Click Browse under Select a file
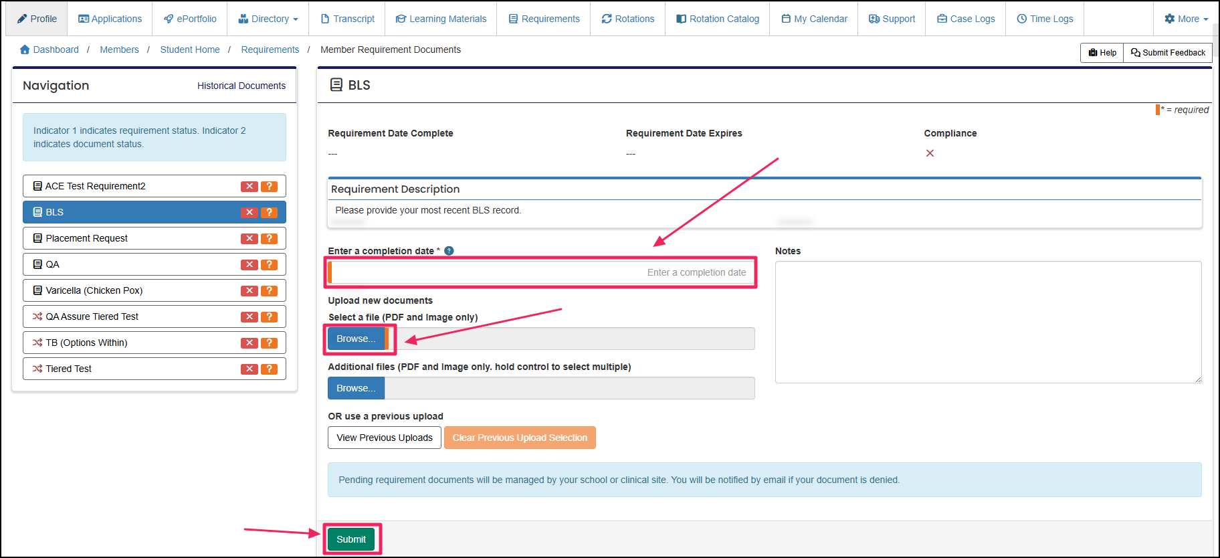Image resolution: width=1220 pixels, height=558 pixels. [x=356, y=339]
